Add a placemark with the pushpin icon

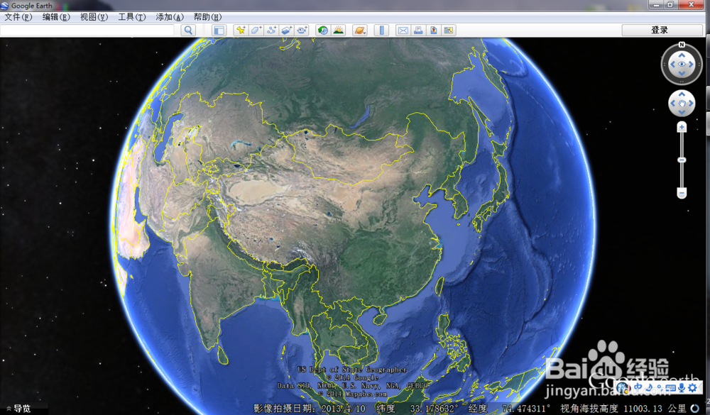click(x=241, y=31)
